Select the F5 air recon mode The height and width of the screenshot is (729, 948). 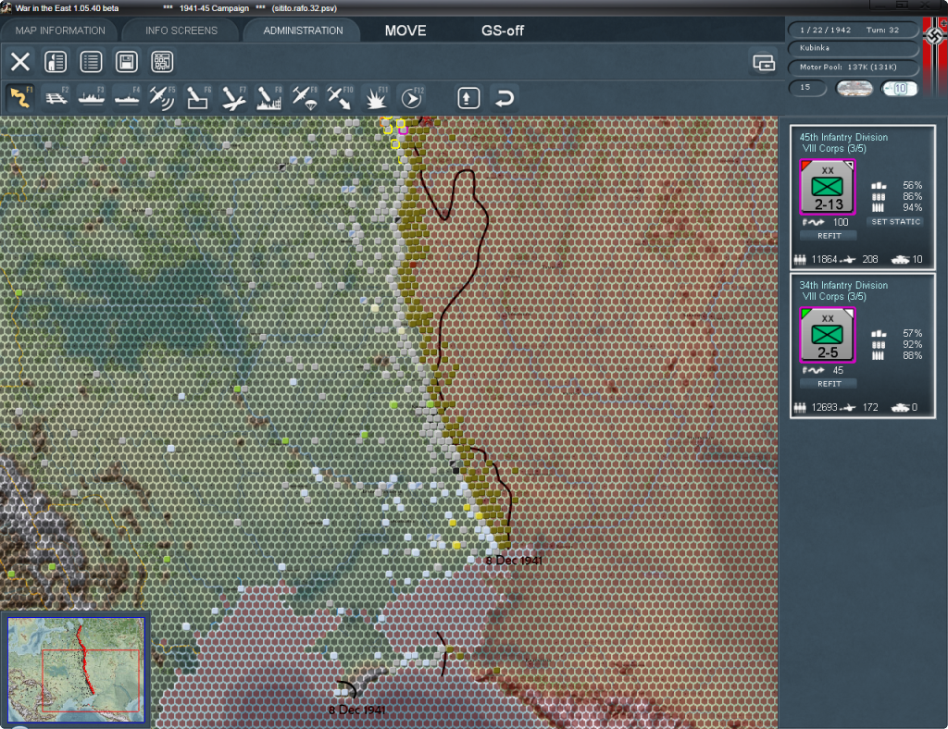162,97
